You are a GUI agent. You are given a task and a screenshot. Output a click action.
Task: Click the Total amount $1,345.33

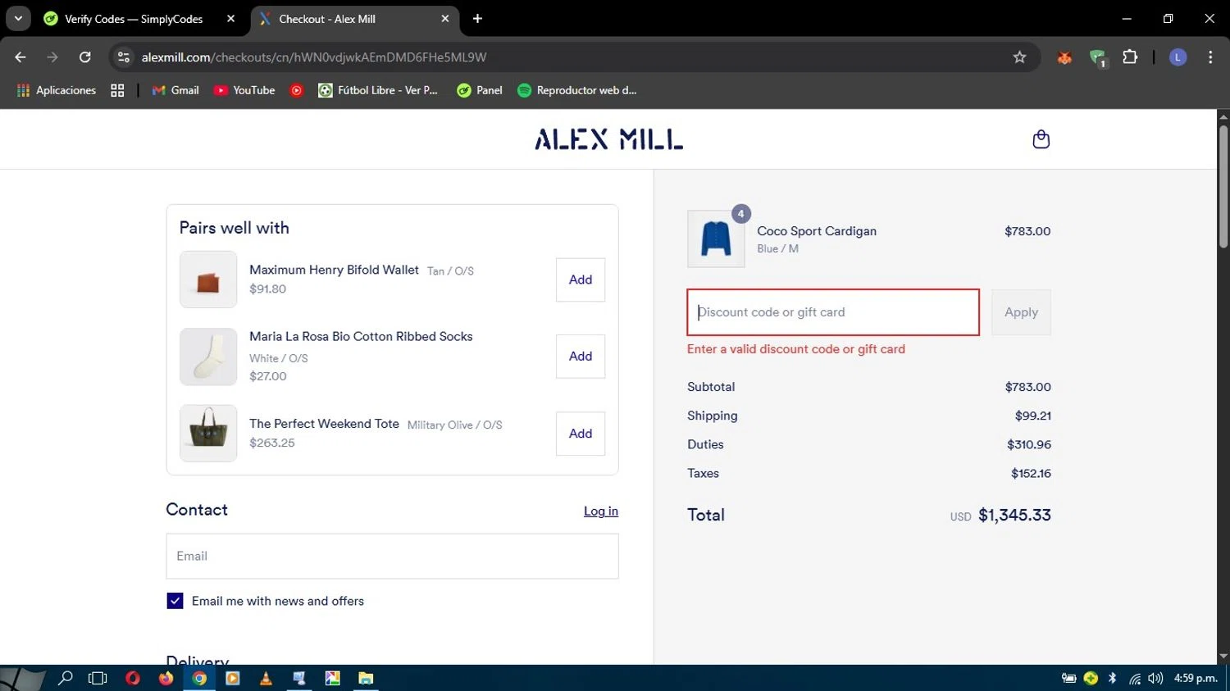(x=1014, y=515)
